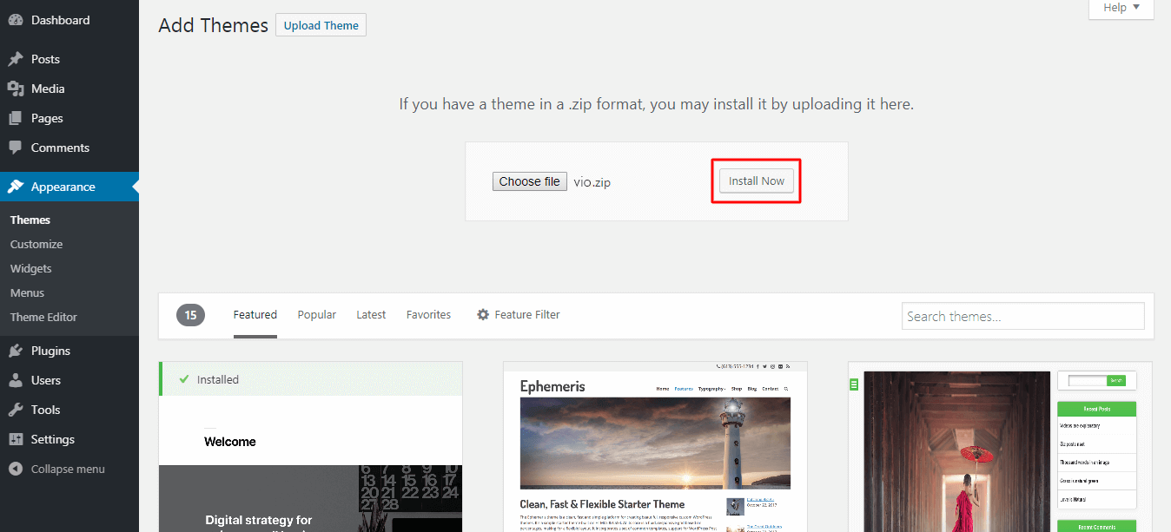Click the Posts pushpin icon
The width and height of the screenshot is (1171, 532).
pos(16,59)
